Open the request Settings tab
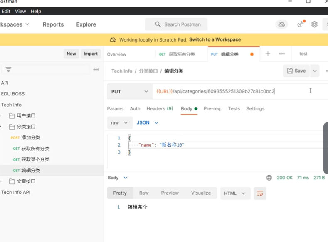 click(255, 109)
